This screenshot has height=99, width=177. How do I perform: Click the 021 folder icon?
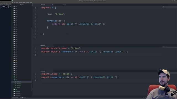click(15, 18)
